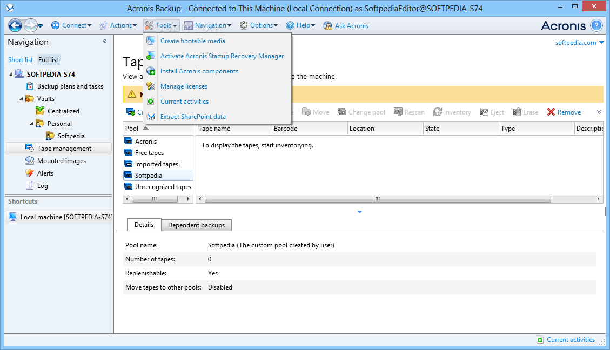The width and height of the screenshot is (610, 350).
Task: Switch to Dependent backups tab
Action: click(196, 225)
